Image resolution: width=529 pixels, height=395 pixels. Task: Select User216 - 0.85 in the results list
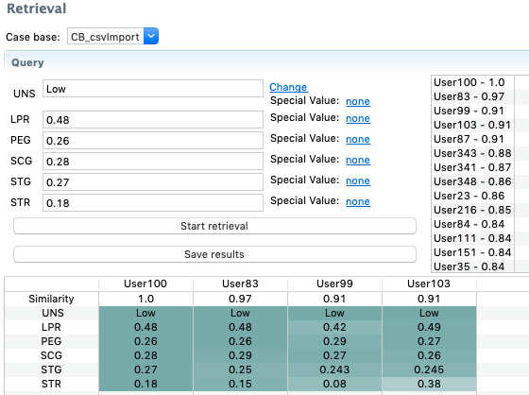pos(472,210)
